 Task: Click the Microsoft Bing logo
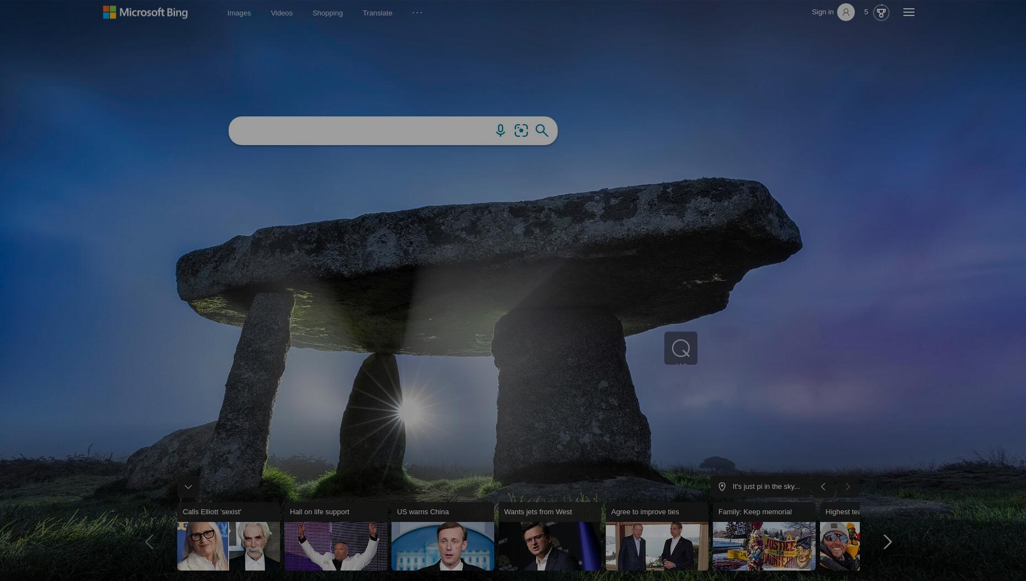click(145, 12)
